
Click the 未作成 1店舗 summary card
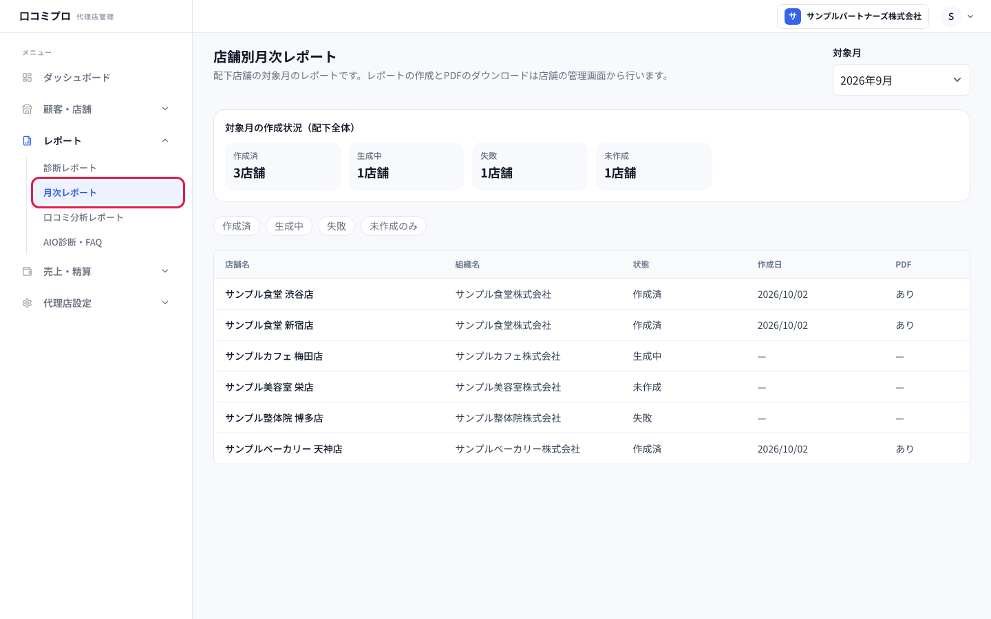(x=654, y=166)
